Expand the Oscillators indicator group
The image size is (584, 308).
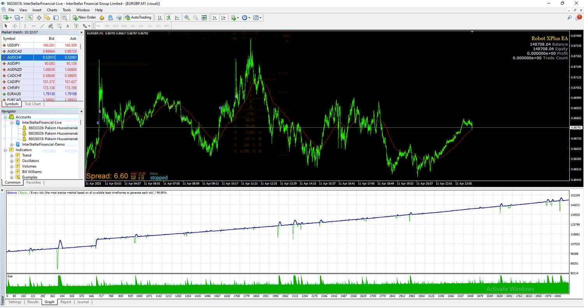pos(12,161)
